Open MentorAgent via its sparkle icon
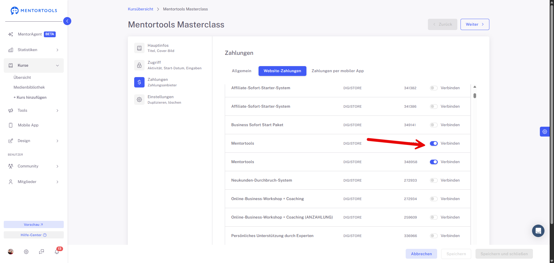Image resolution: width=554 pixels, height=263 pixels. [x=11, y=34]
